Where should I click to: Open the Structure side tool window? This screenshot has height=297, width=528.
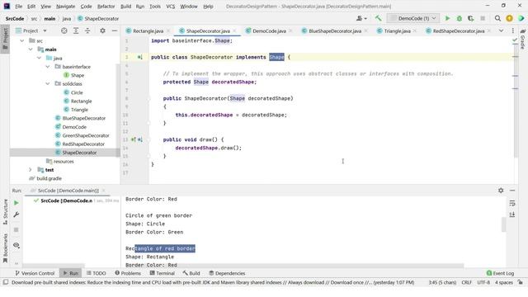point(5,211)
